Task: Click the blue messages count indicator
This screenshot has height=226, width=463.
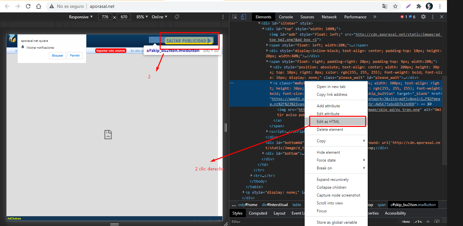Action: tap(412, 17)
